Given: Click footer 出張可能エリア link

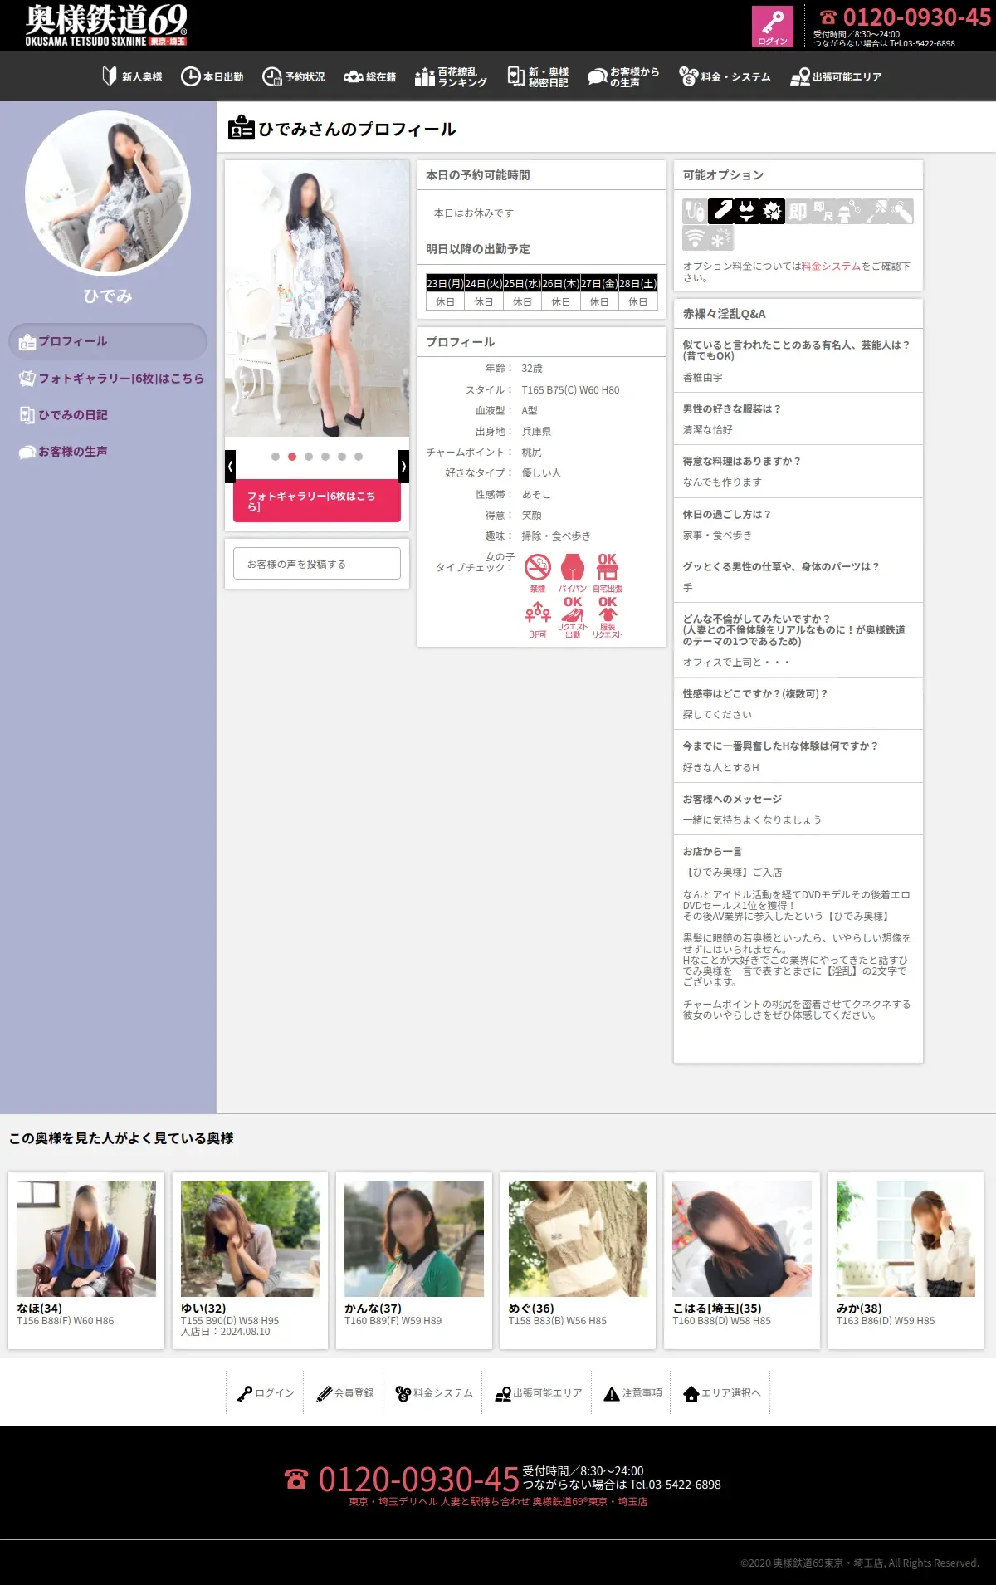Looking at the screenshot, I should coord(539,1392).
